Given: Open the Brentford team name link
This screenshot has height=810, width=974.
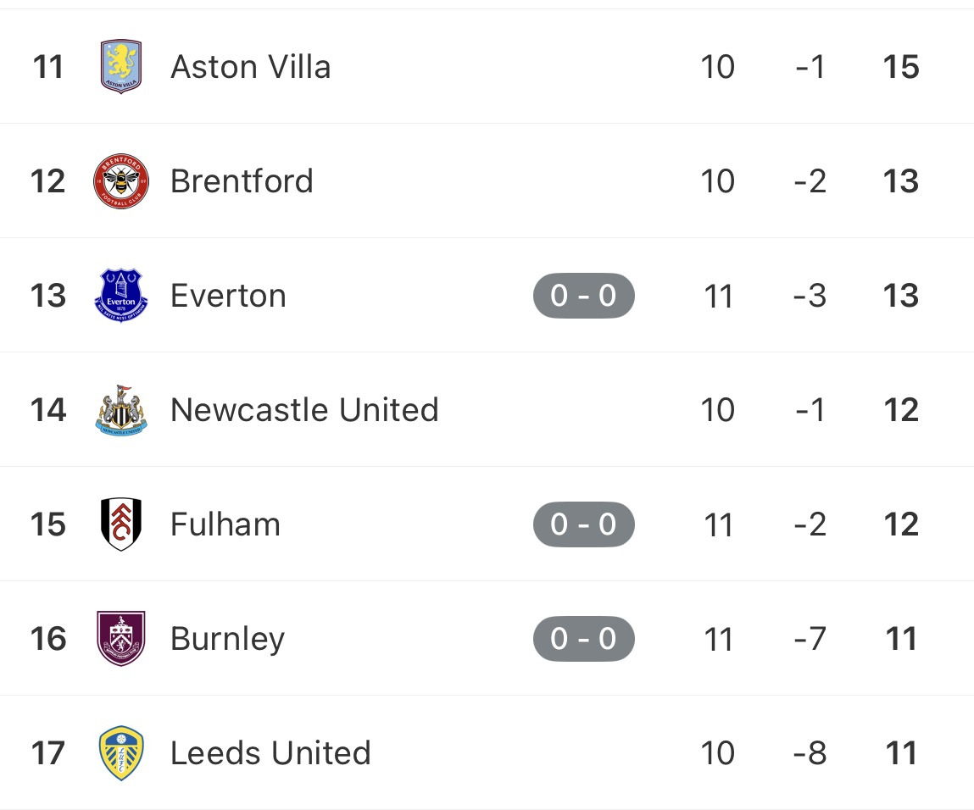Looking at the screenshot, I should [x=242, y=181].
